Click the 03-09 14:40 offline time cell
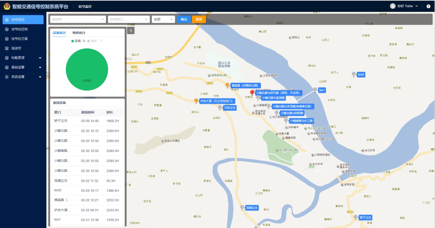The width and height of the screenshot is (435, 228). click(x=90, y=121)
